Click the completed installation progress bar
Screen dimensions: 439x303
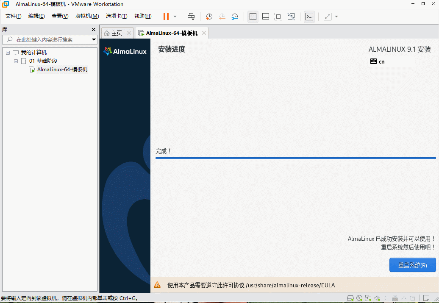coord(295,157)
